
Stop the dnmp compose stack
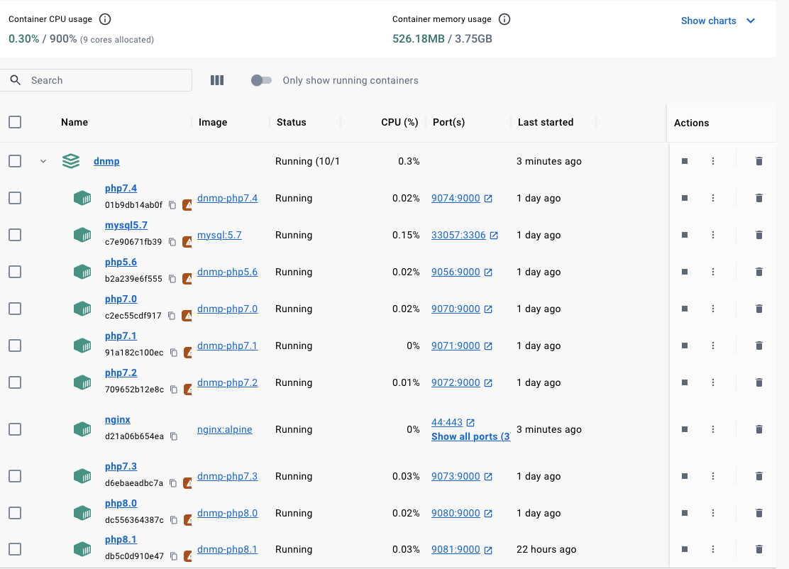[x=685, y=161]
